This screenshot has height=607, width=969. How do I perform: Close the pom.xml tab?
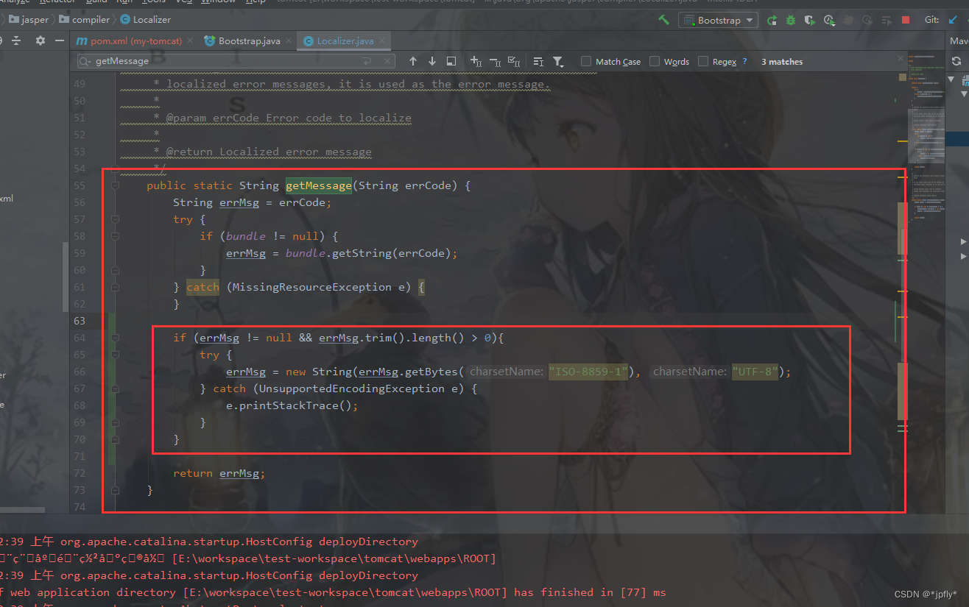190,41
